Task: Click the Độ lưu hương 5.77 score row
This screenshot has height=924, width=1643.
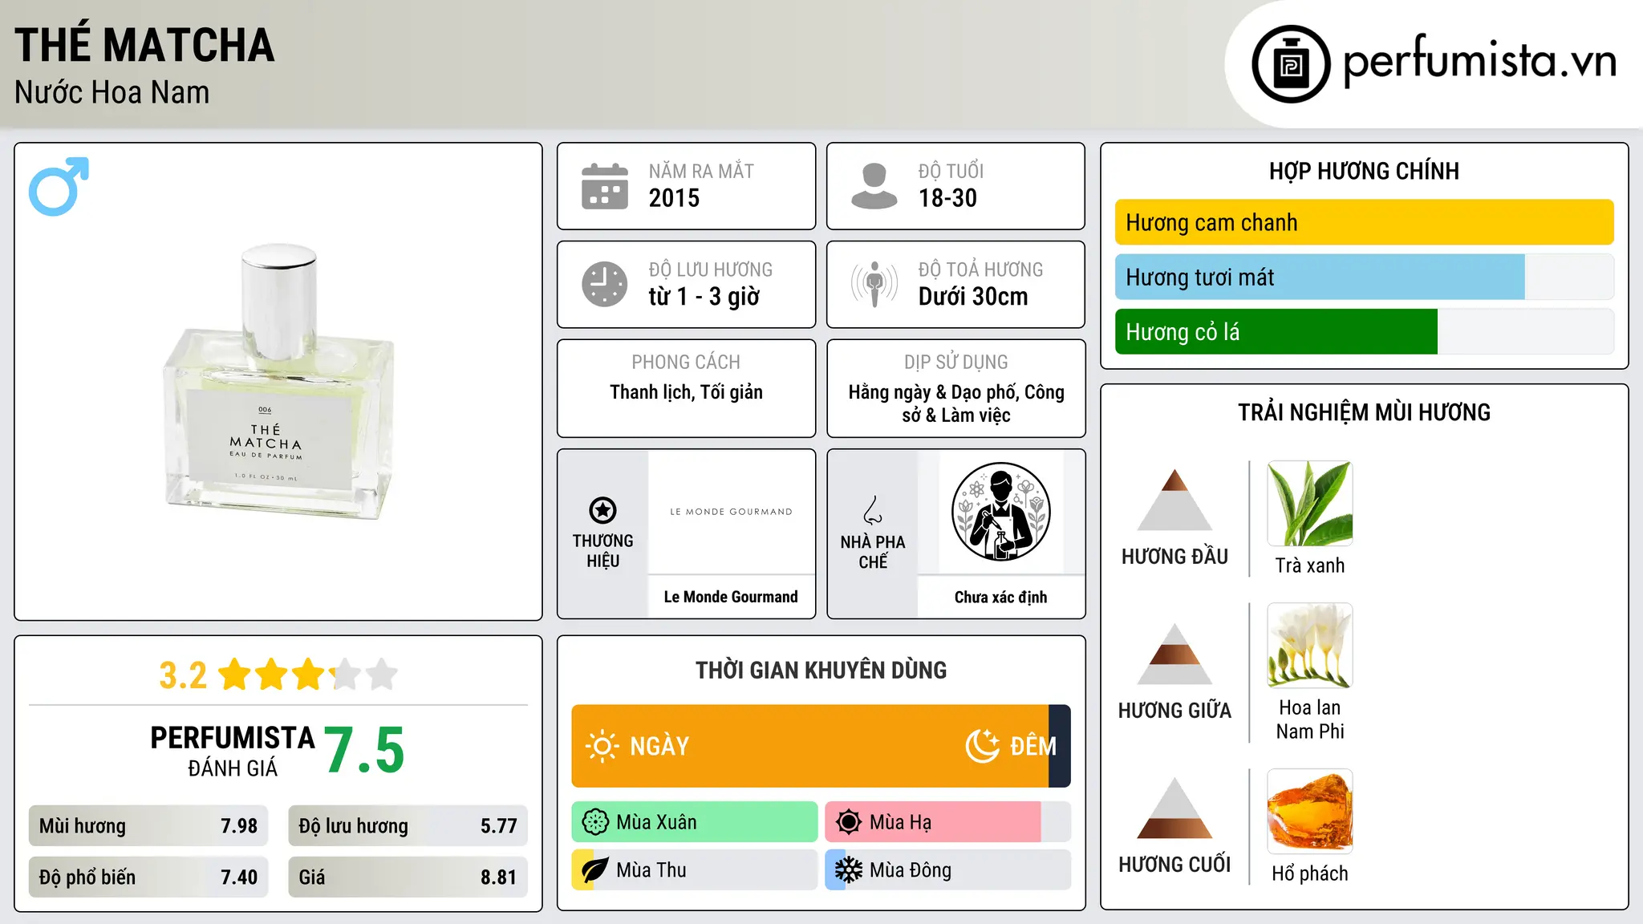Action: (x=408, y=826)
